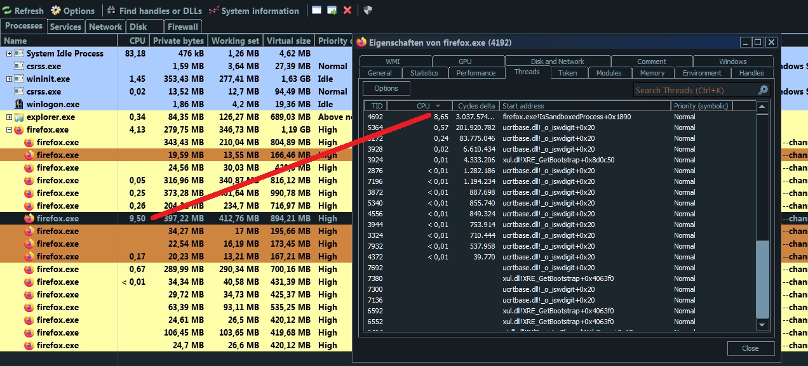Screen dimensions: 808x366
Task: Click the thread list scroll down arrow
Action: click(x=763, y=325)
